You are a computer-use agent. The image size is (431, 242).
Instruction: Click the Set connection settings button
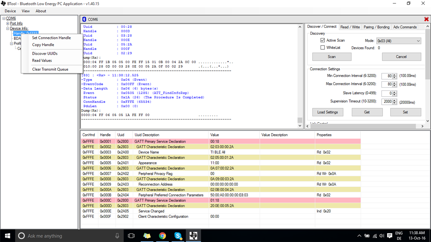click(x=405, y=112)
